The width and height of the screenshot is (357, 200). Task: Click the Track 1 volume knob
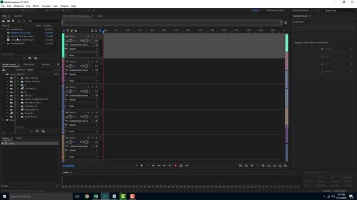tap(71, 41)
